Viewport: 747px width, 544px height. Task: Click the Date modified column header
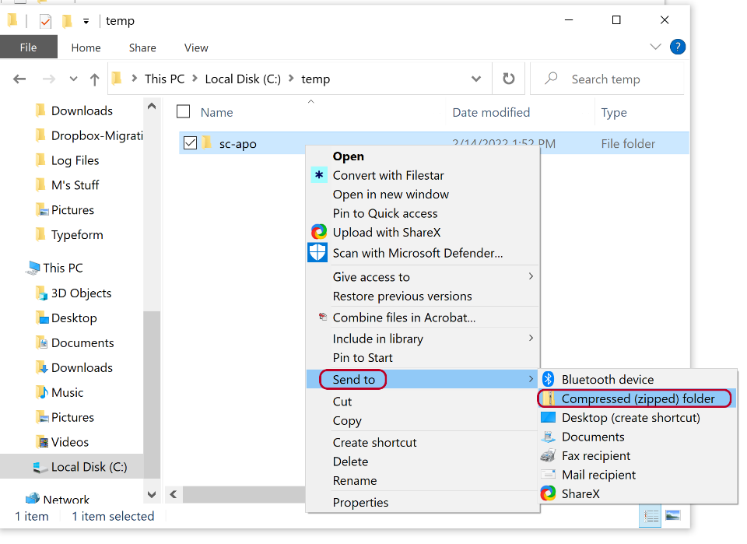(x=491, y=112)
